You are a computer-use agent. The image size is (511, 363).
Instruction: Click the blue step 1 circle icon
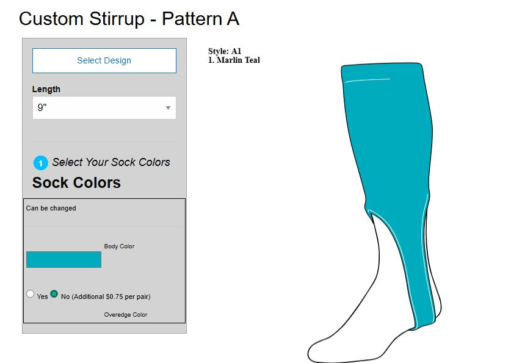point(40,163)
